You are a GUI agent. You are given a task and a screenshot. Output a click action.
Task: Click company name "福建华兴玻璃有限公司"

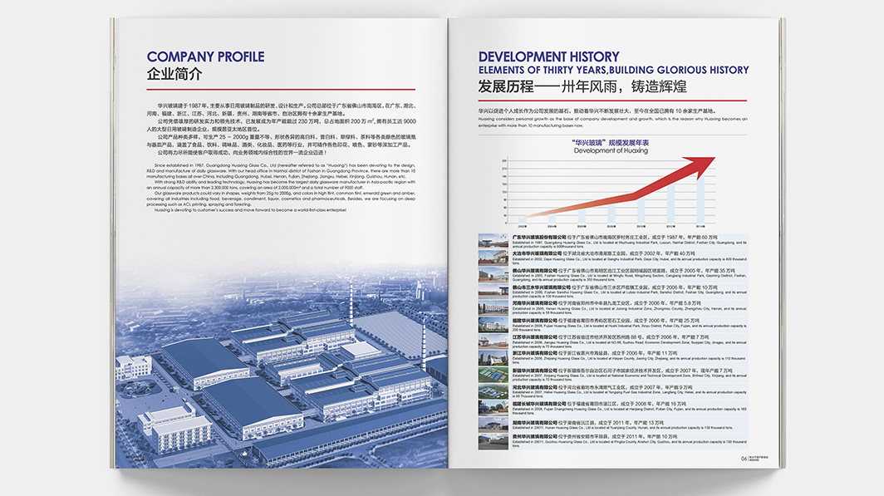534,321
